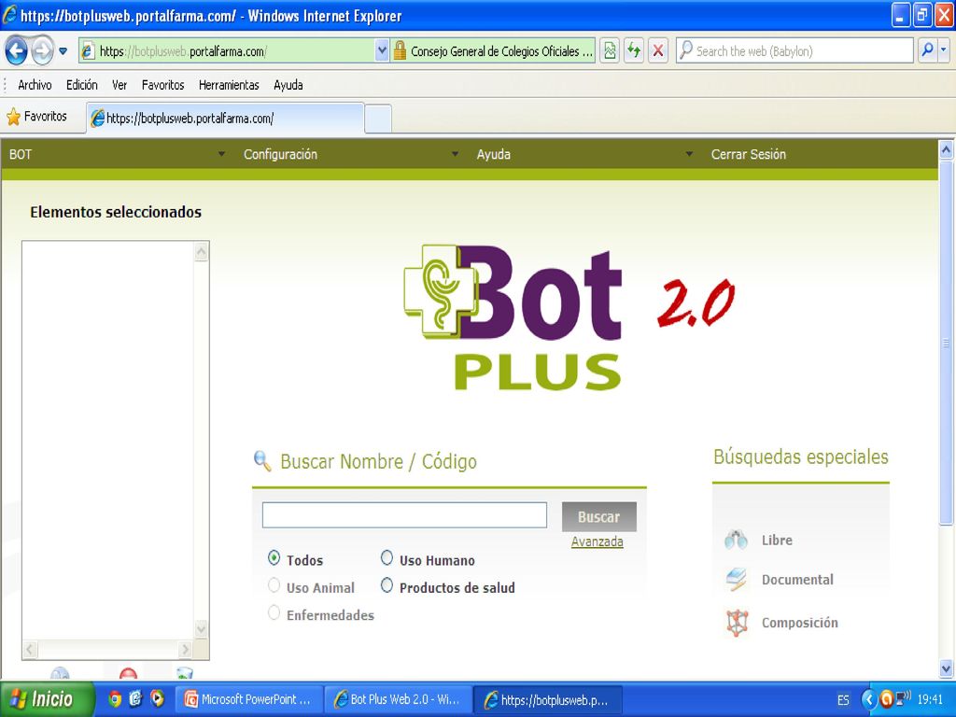Open the Inicio start button
Screen dimensions: 956x717
coord(48,698)
